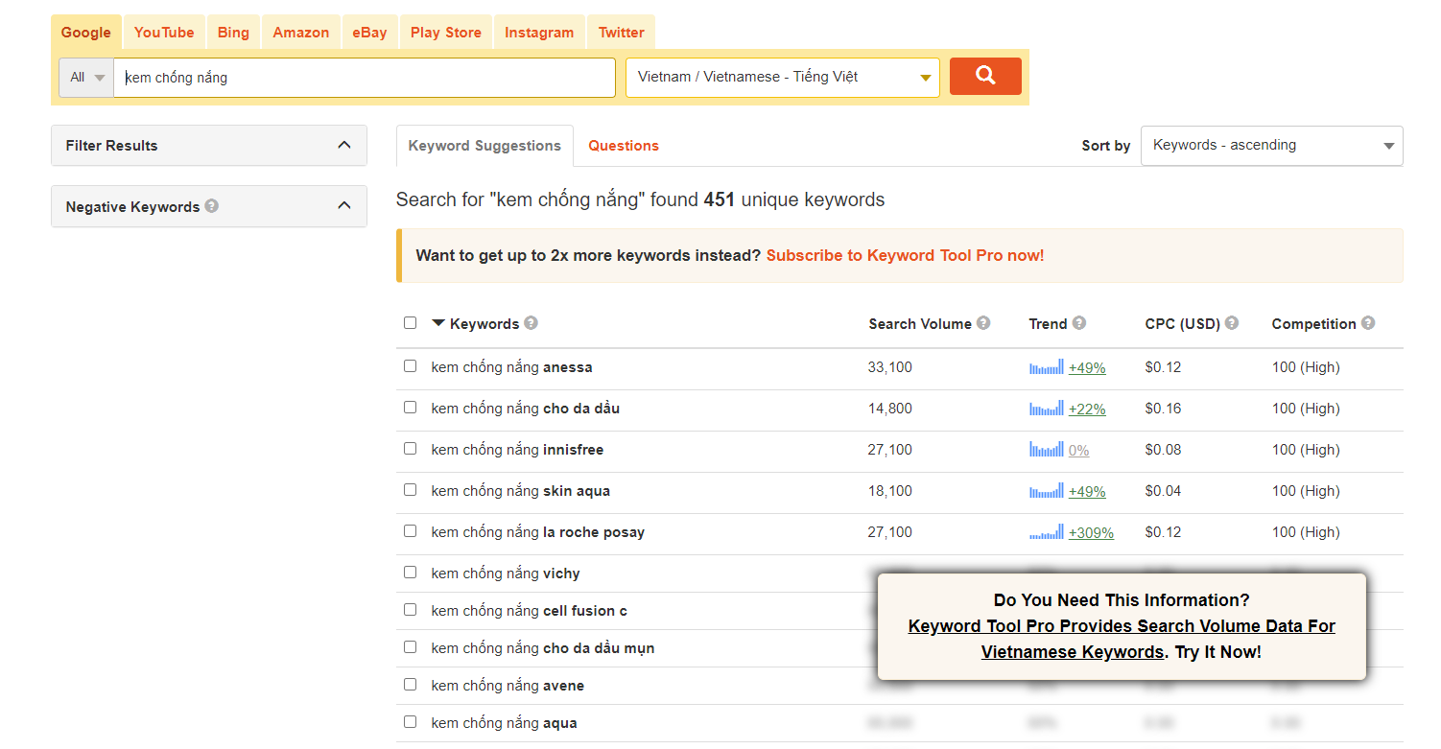The image size is (1441, 749).
Task: Click the orange search magnifier button
Action: tap(985, 76)
